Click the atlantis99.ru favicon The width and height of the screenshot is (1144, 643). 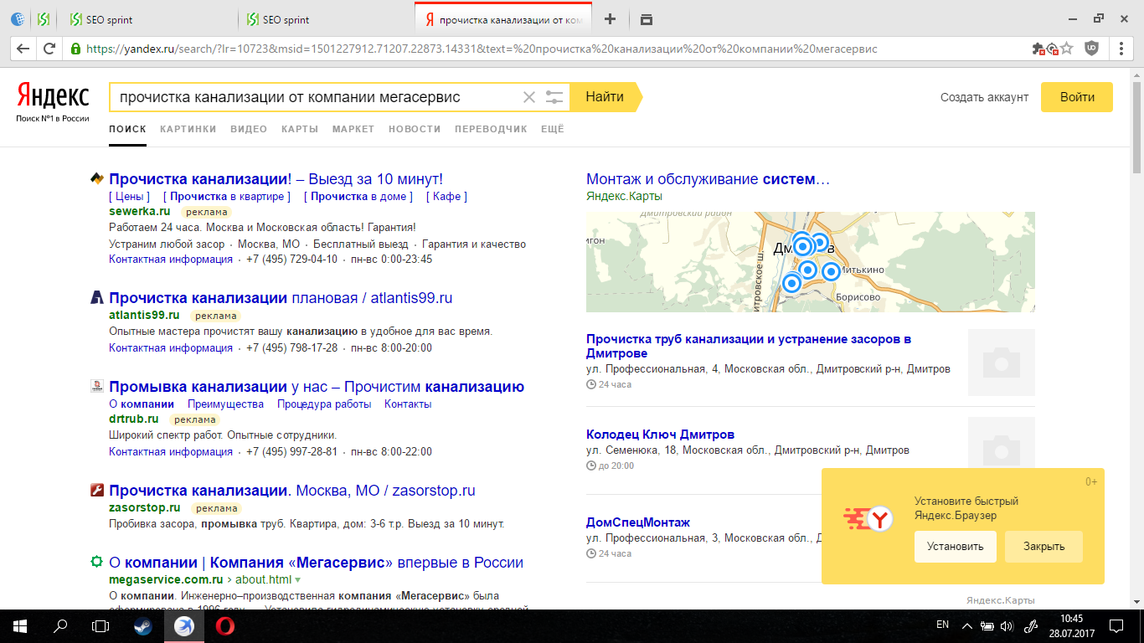(x=97, y=297)
